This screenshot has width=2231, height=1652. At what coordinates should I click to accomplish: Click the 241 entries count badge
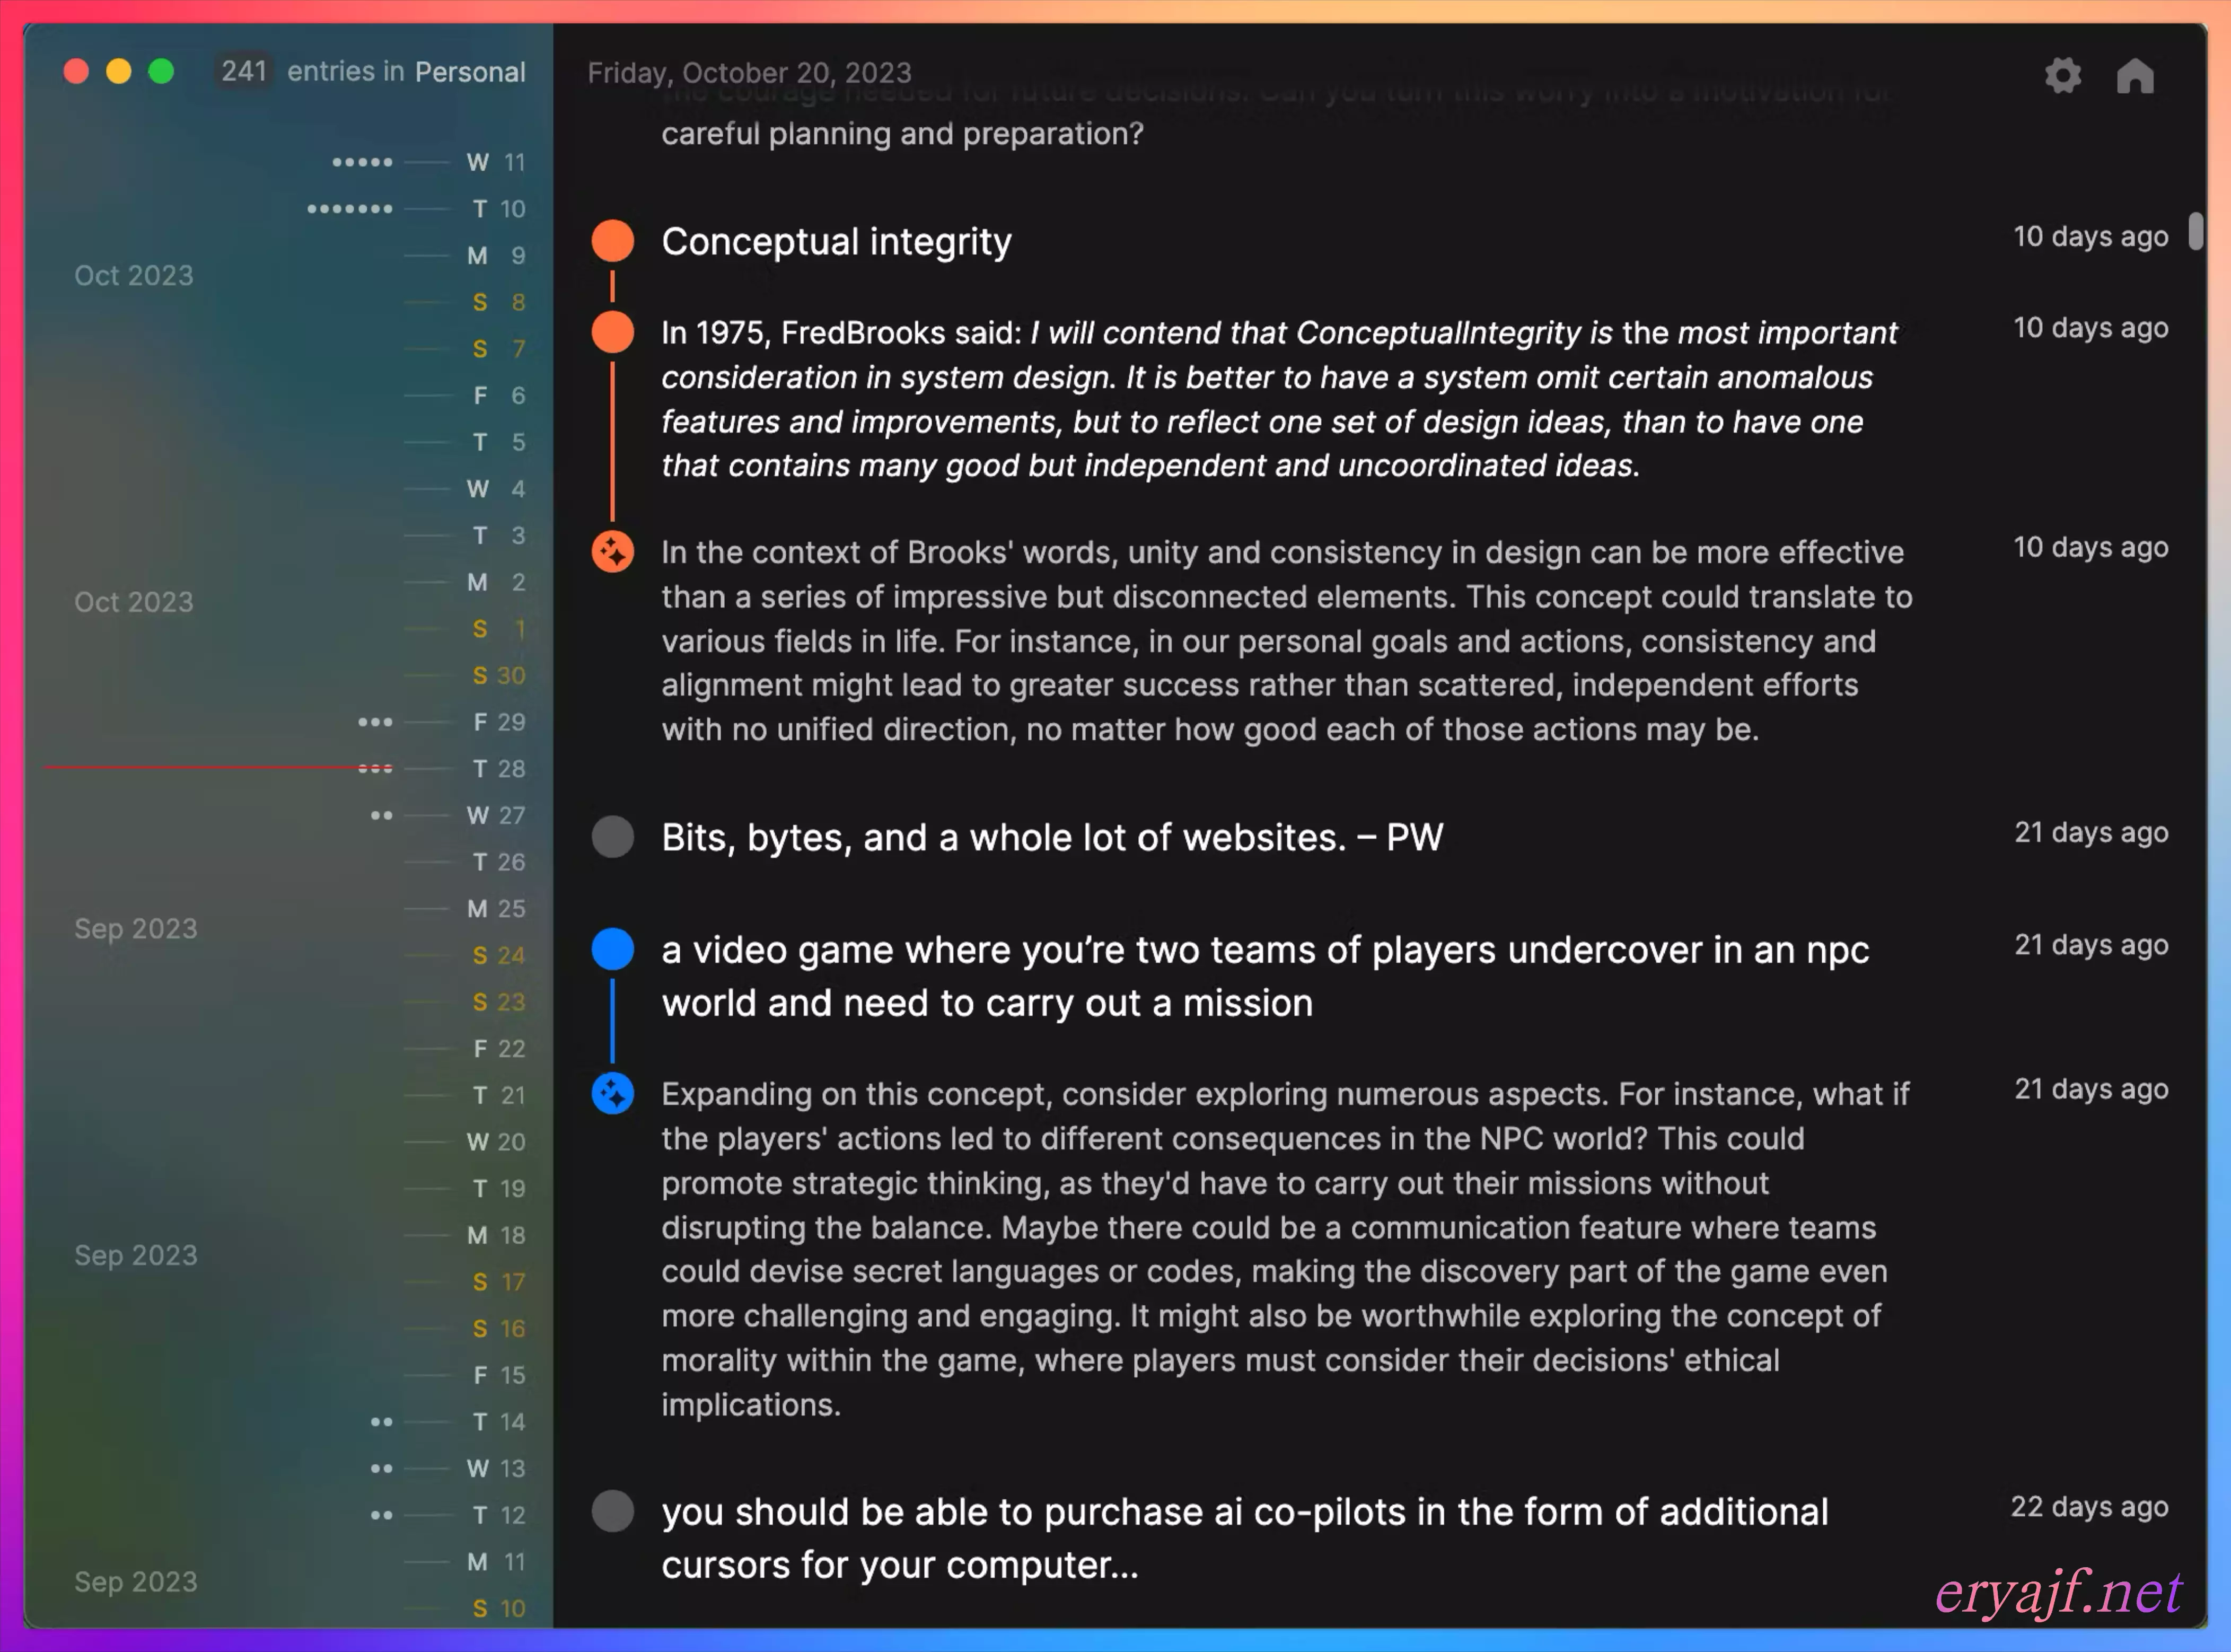point(243,71)
